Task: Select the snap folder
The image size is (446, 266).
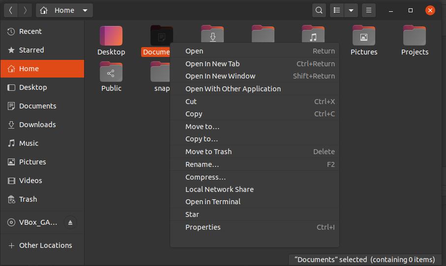Action: click(160, 72)
